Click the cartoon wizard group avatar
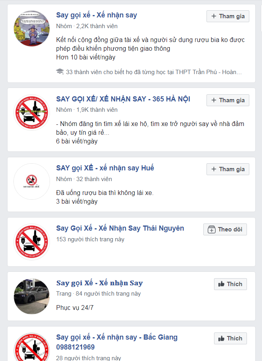Viewport: 262px width, 361px height. [x=32, y=28]
